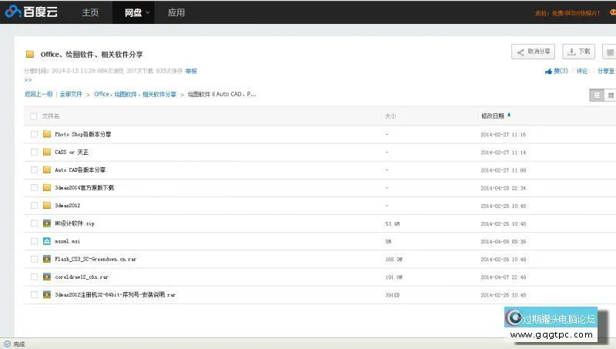Switch to list view icon
The width and height of the screenshot is (616, 349).
(x=597, y=95)
